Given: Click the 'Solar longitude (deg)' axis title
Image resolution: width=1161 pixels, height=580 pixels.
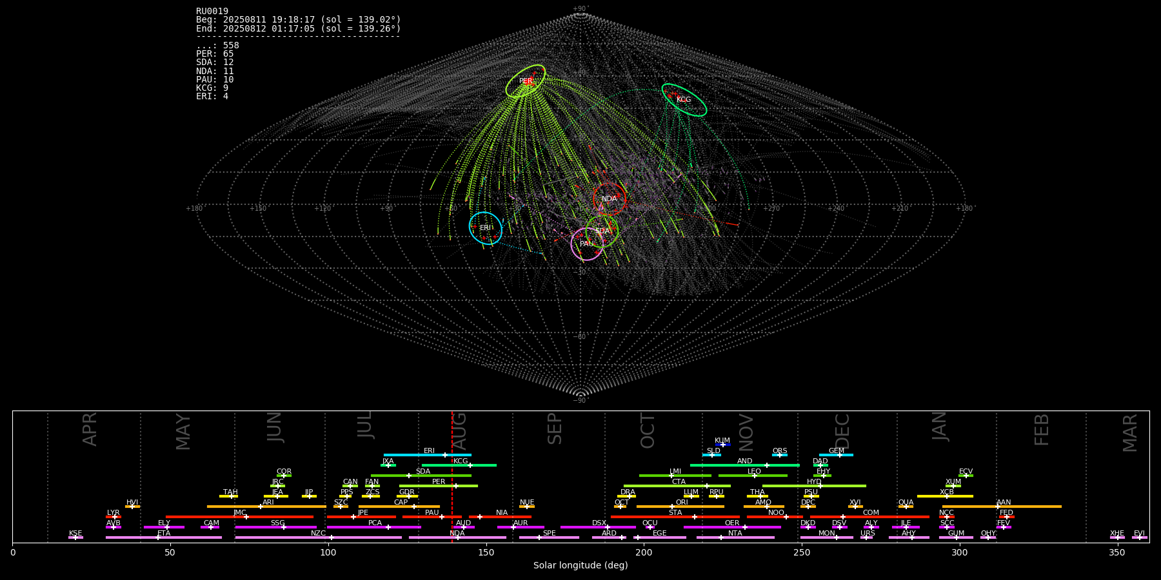Looking at the screenshot, I should [x=580, y=565].
